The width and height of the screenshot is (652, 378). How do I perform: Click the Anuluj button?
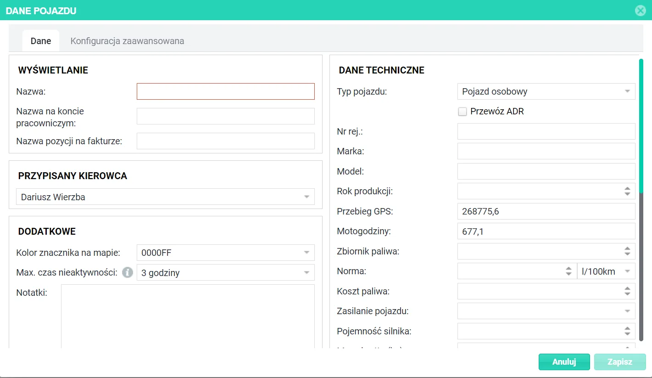click(564, 362)
